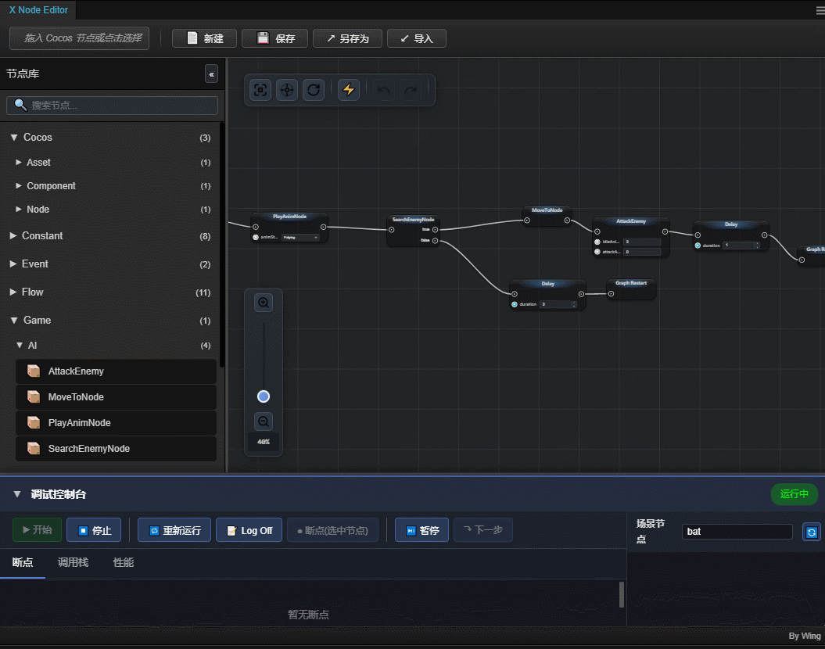Click the PlayAnimNode cube icon in the library
The height and width of the screenshot is (649, 825).
click(34, 423)
